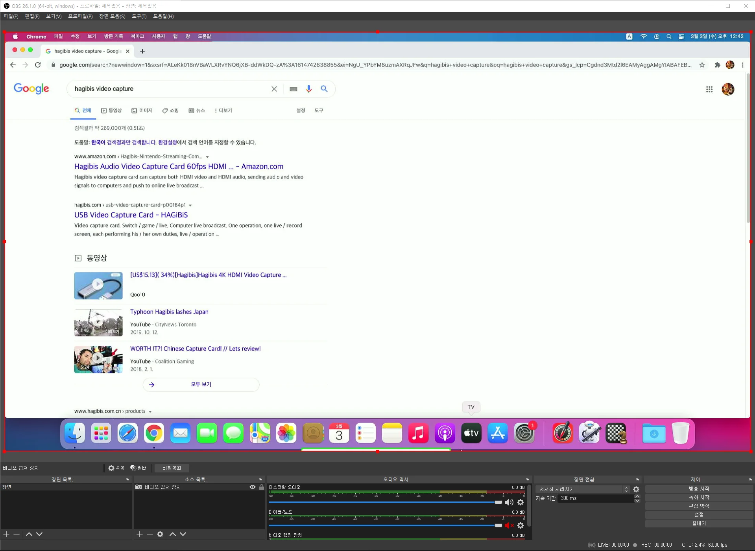Open the scene transition properties gear
Image resolution: width=755 pixels, height=551 pixels.
pyautogui.click(x=636, y=489)
